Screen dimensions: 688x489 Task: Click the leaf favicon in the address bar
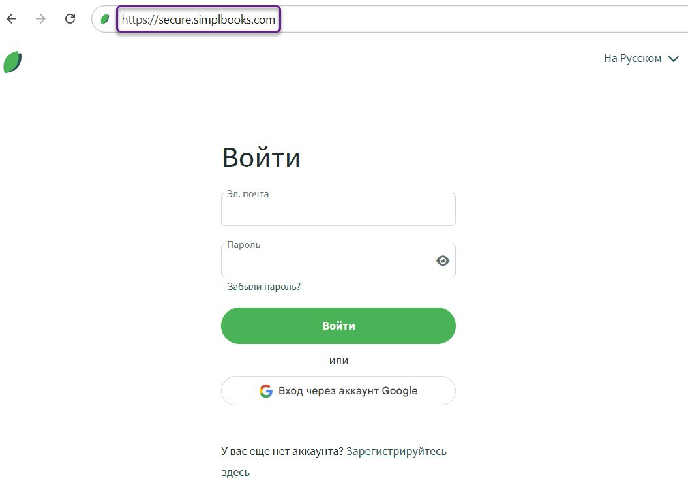pyautogui.click(x=104, y=20)
